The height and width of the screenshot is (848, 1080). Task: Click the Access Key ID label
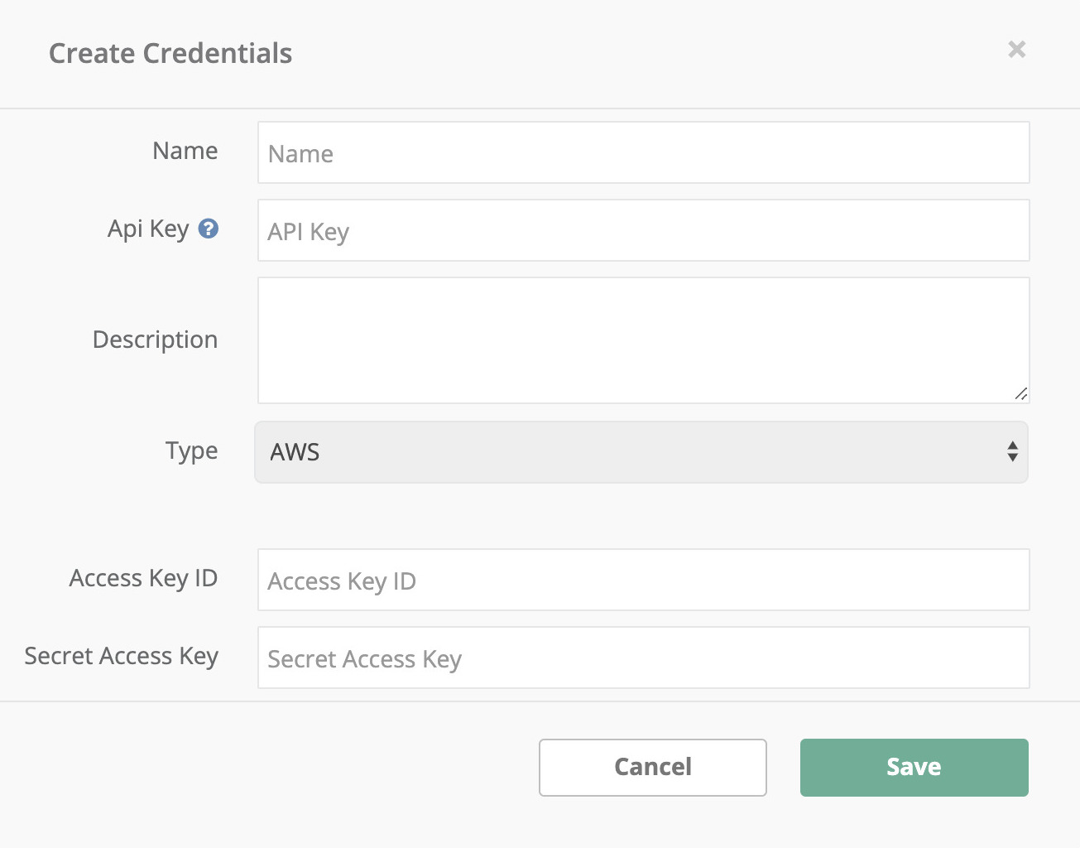(x=144, y=578)
